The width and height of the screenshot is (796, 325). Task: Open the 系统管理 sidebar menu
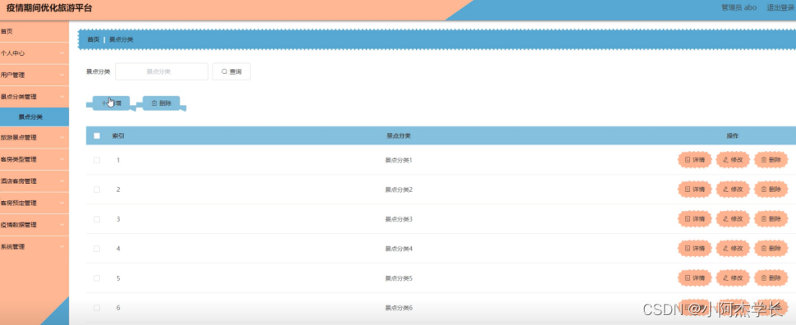34,247
